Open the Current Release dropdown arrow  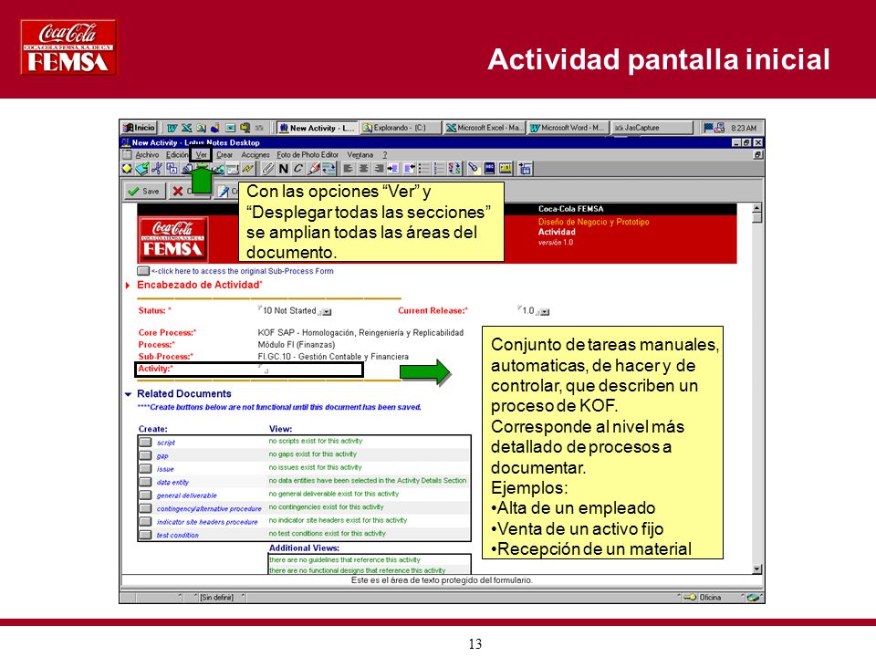pos(546,312)
